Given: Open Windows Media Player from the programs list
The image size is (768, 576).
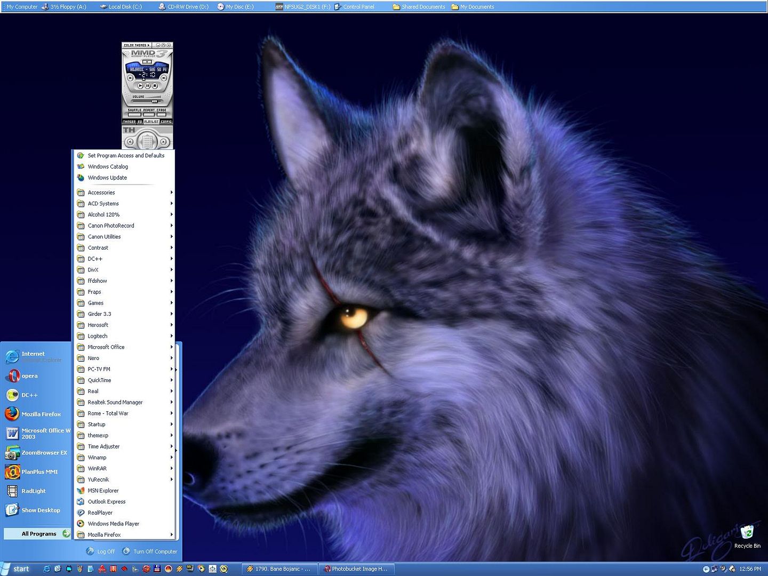Looking at the screenshot, I should pos(113,524).
